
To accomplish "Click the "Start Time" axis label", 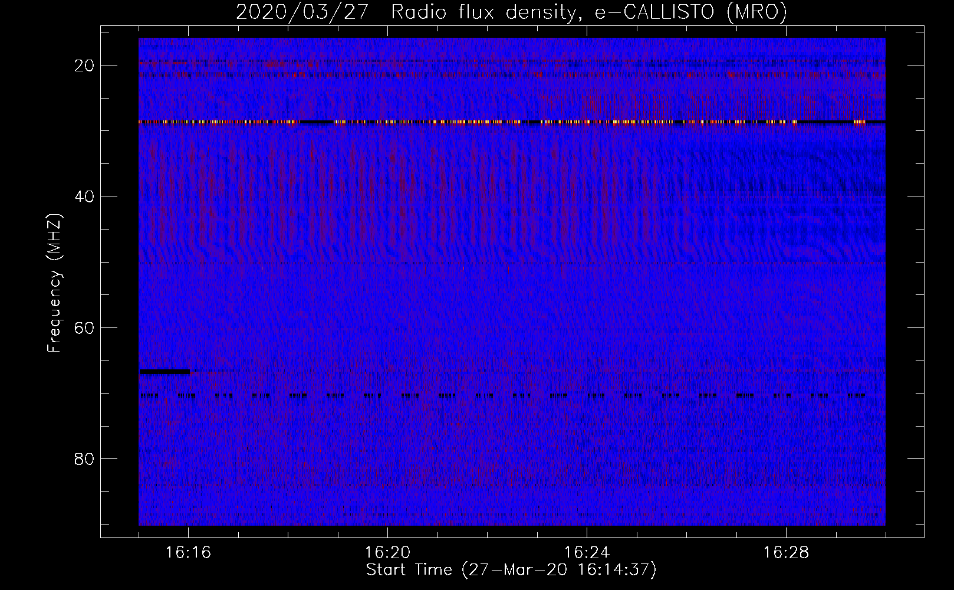I will tap(511, 570).
